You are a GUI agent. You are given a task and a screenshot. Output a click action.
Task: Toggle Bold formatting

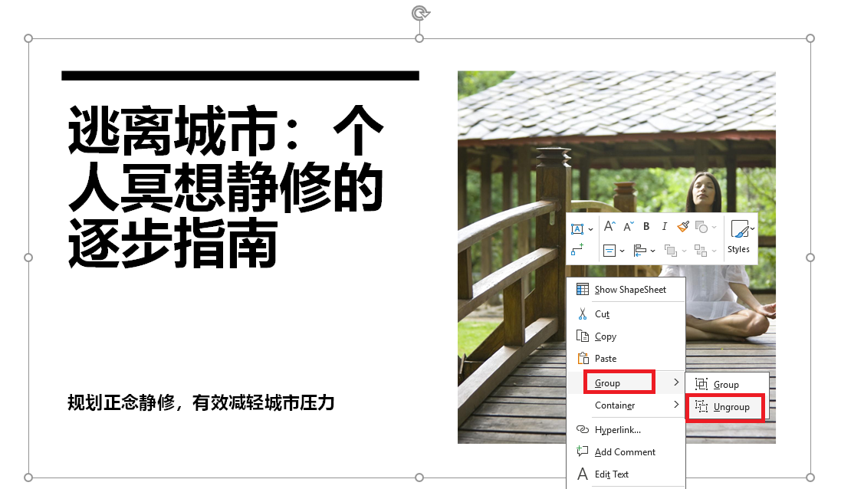(646, 226)
